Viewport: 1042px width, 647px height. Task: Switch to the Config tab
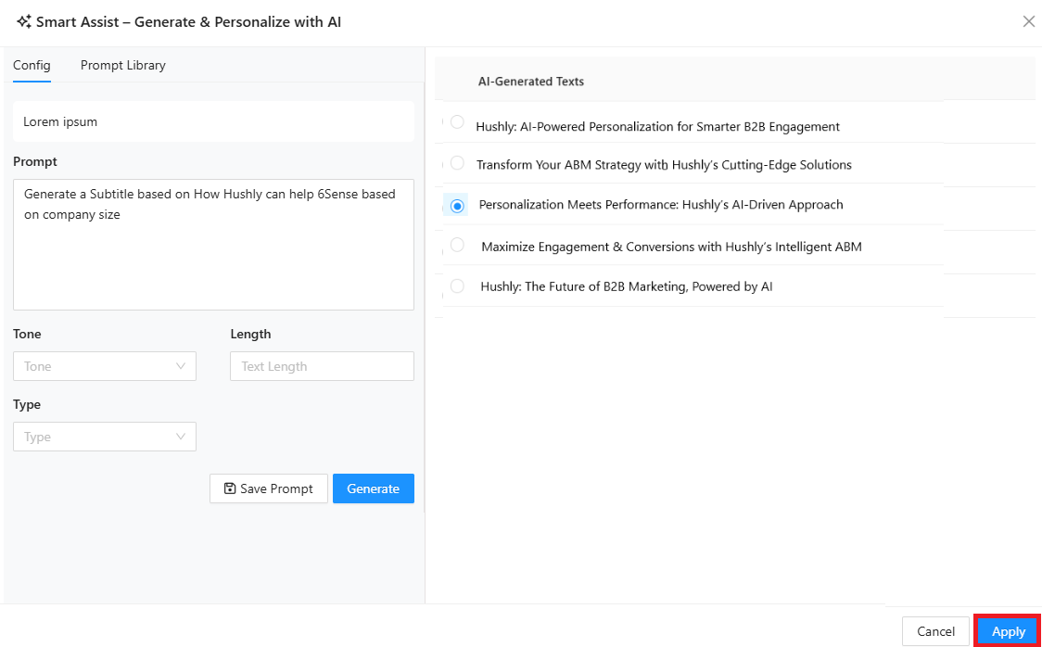(x=32, y=65)
